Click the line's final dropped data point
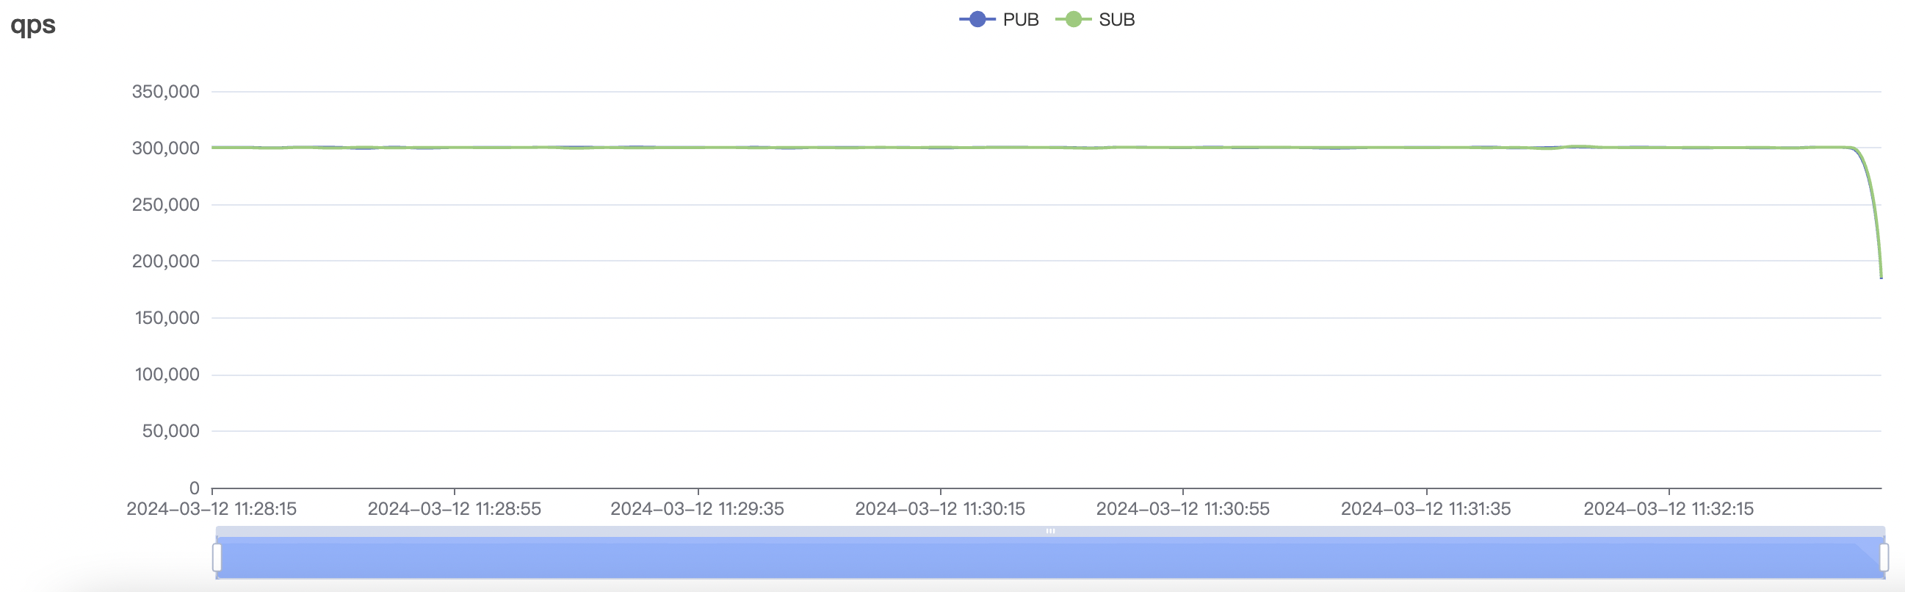 (x=1881, y=278)
